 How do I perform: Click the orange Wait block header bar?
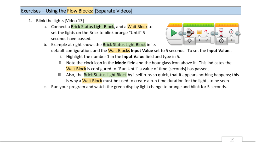point(226,25)
